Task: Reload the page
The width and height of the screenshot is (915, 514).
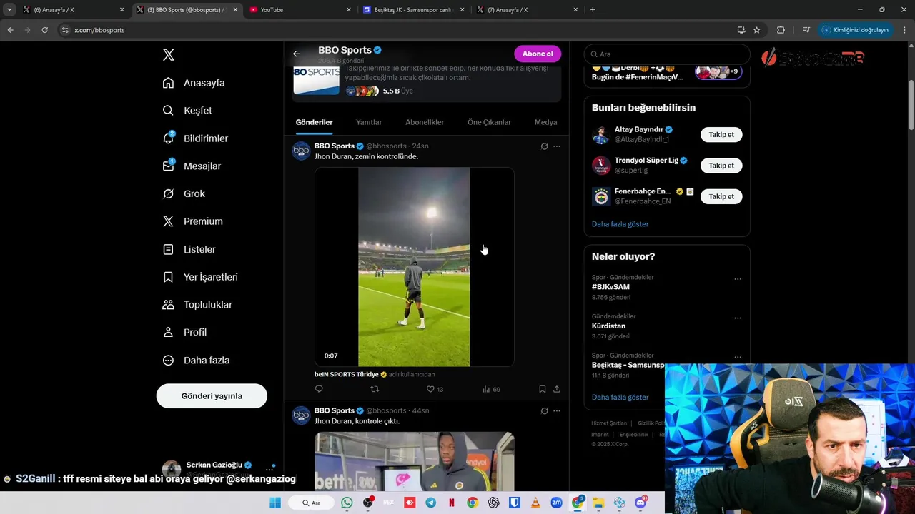Action: 44,30
